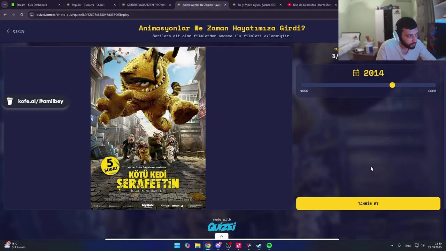Image resolution: width=446 pixels, height=251 pixels.
Task: Click the year slider handle at 2014
Action: 392,85
